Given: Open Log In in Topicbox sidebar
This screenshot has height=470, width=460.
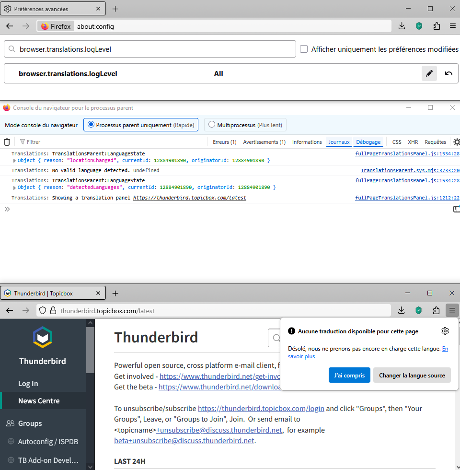Looking at the screenshot, I should pyautogui.click(x=28, y=383).
